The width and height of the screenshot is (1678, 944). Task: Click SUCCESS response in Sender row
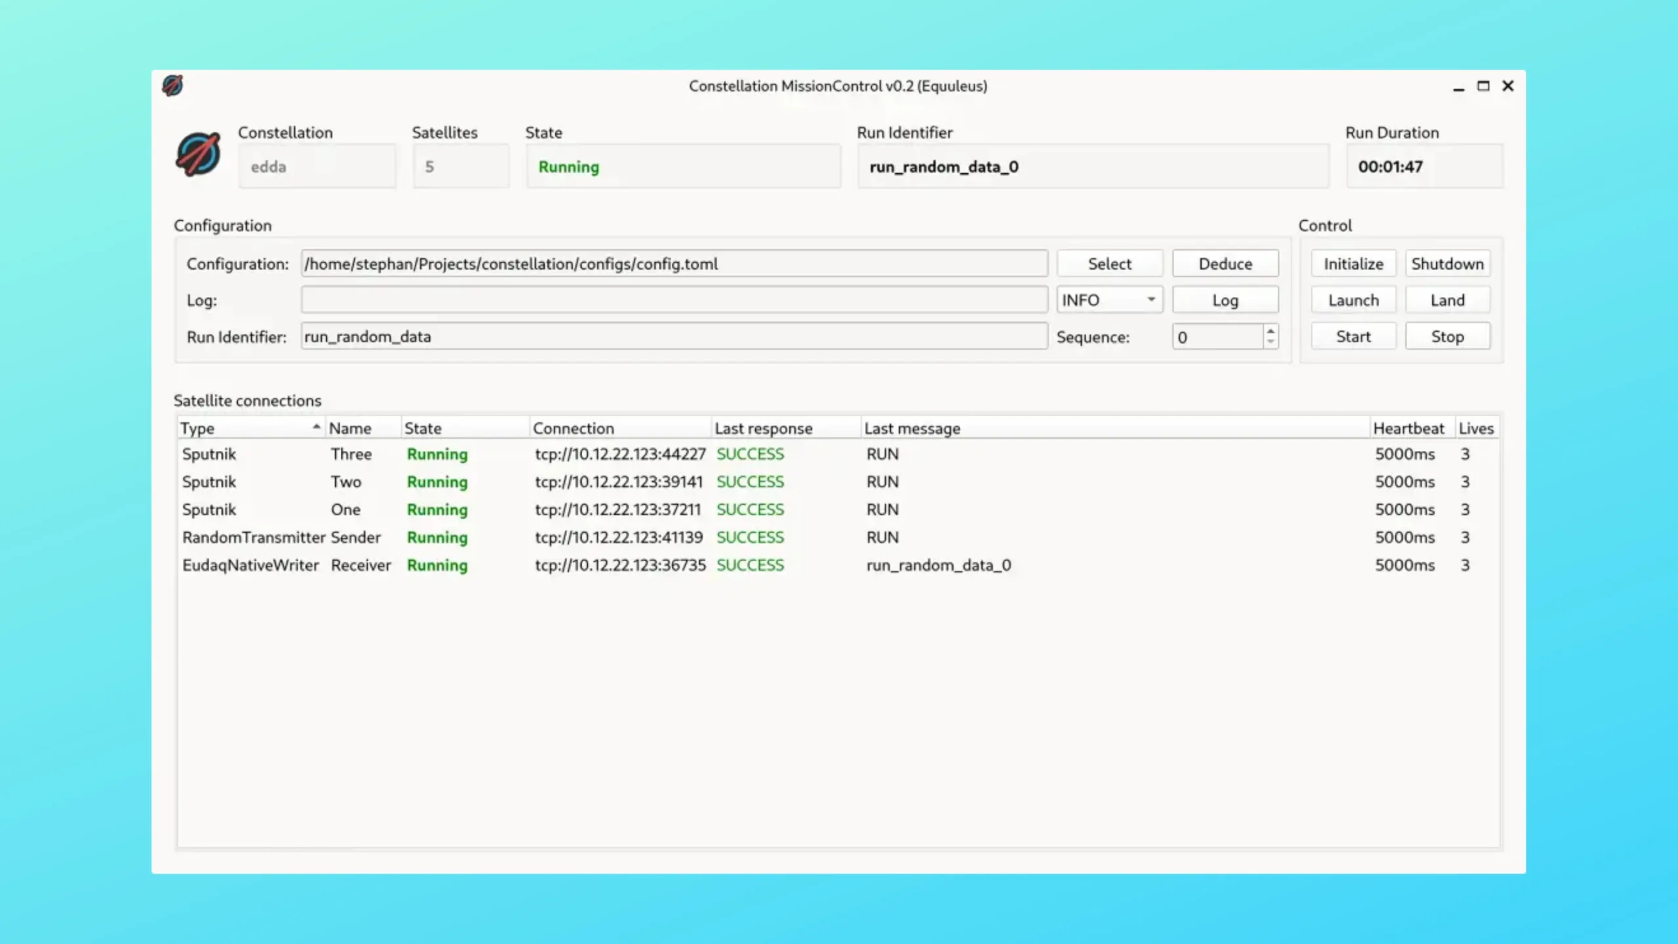click(750, 538)
